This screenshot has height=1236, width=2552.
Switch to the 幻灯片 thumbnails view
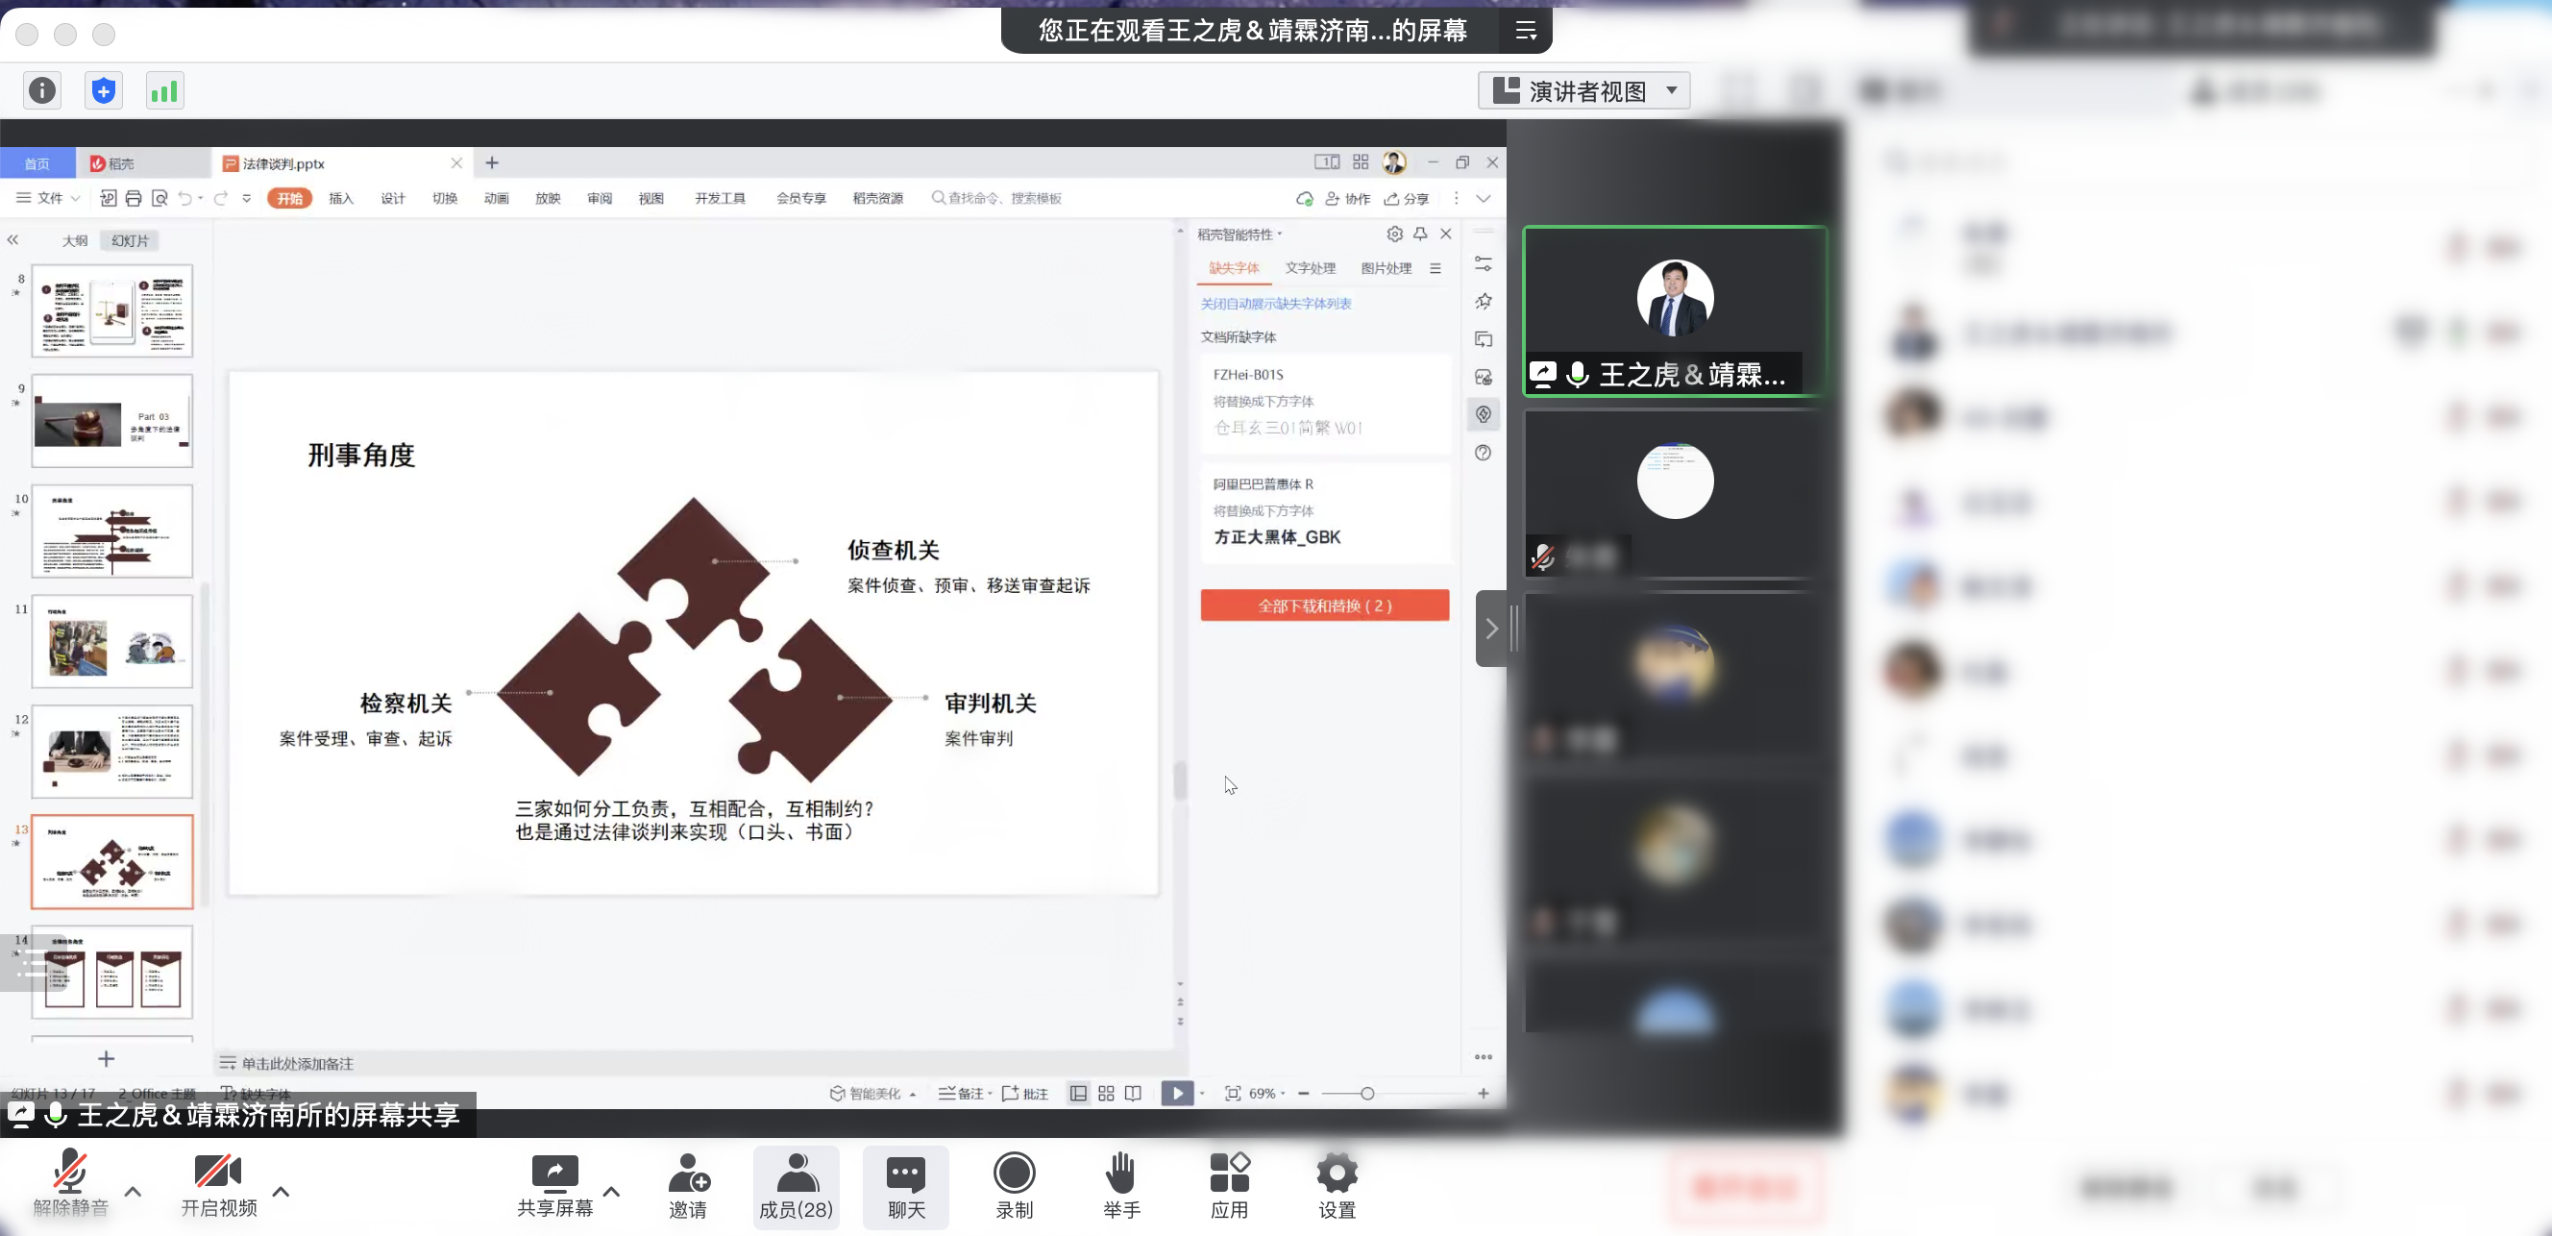[130, 241]
